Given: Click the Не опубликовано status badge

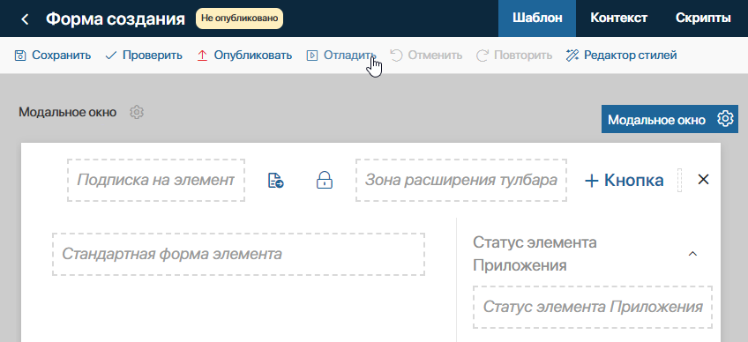Looking at the screenshot, I should tap(239, 19).
